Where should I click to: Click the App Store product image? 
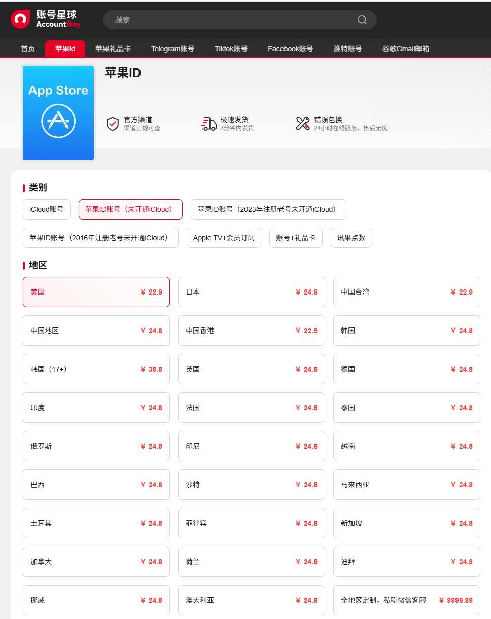[x=58, y=113]
